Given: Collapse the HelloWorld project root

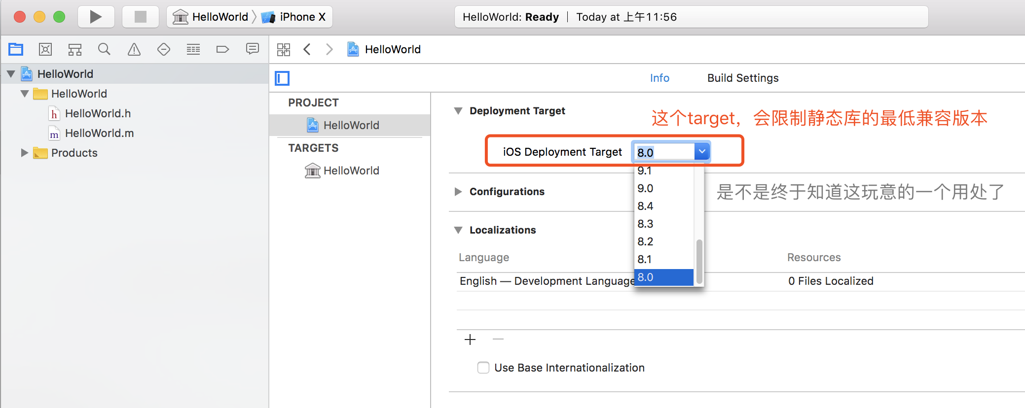Looking at the screenshot, I should pyautogui.click(x=11, y=74).
